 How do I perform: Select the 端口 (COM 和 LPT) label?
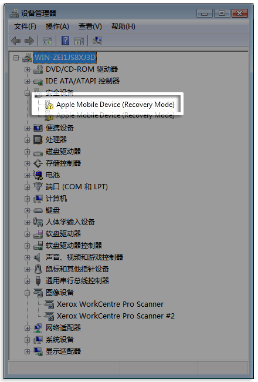click(x=77, y=187)
